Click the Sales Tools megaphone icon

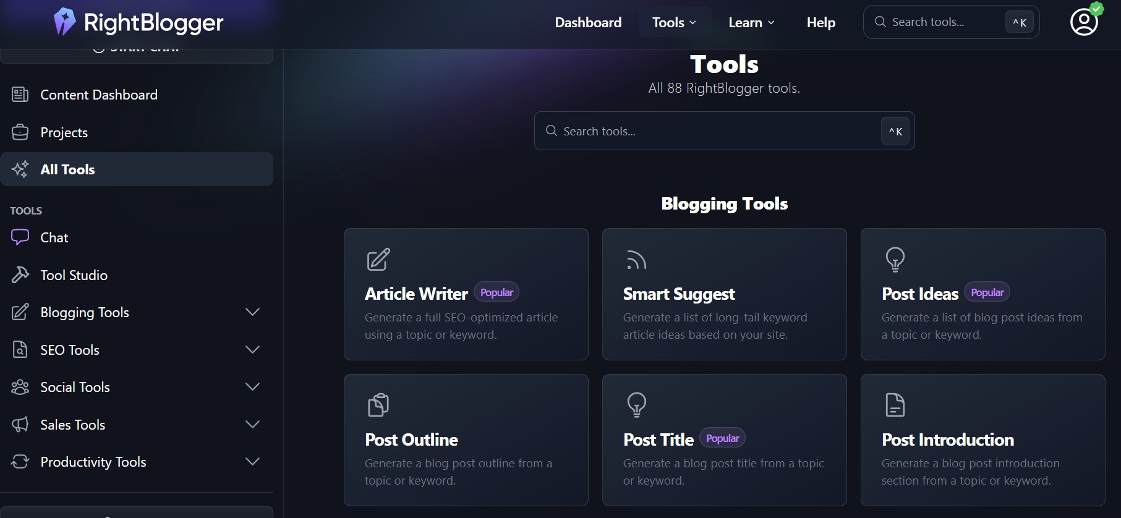[x=20, y=425]
